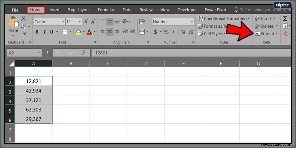Click the Tell me what you want search box
The height and width of the screenshot is (148, 296).
click(x=263, y=10)
